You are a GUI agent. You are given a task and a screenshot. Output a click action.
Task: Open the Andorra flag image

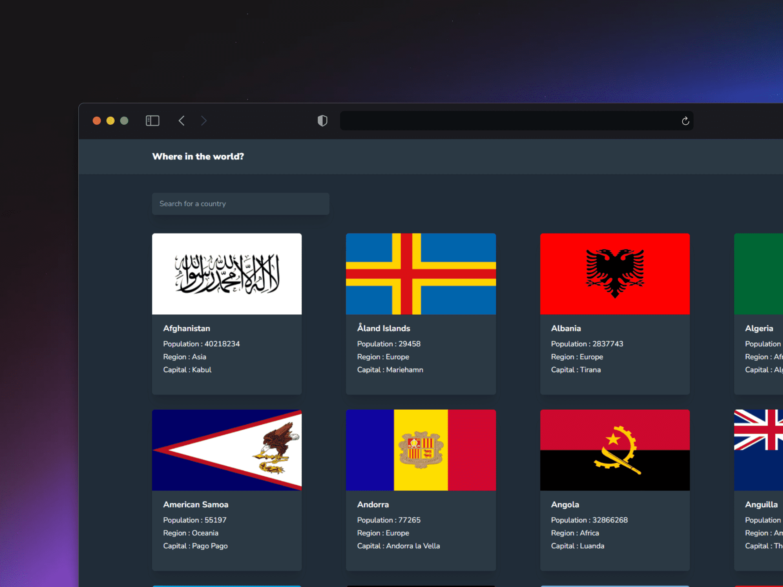[x=421, y=450]
